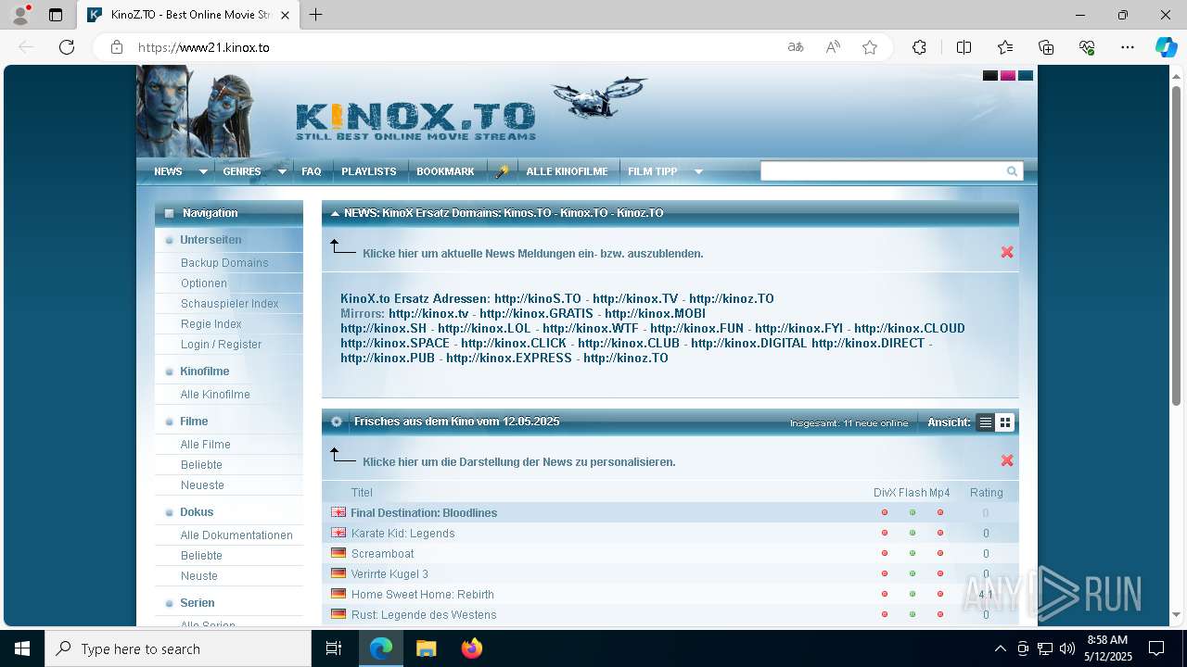Open the Collections icon
This screenshot has width=1187, height=667.
[1046, 47]
